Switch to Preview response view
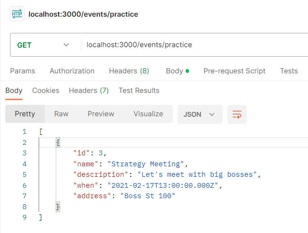 click(x=100, y=114)
